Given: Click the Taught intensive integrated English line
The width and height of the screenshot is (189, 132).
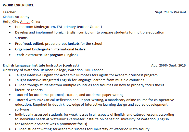Looking at the screenshot, I should (x=79, y=80).
